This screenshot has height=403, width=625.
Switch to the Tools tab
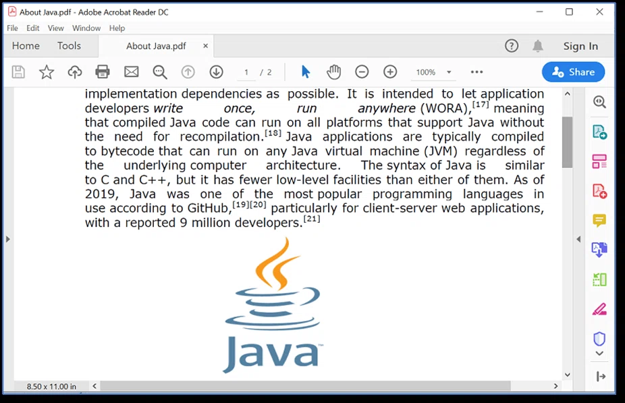pyautogui.click(x=69, y=46)
